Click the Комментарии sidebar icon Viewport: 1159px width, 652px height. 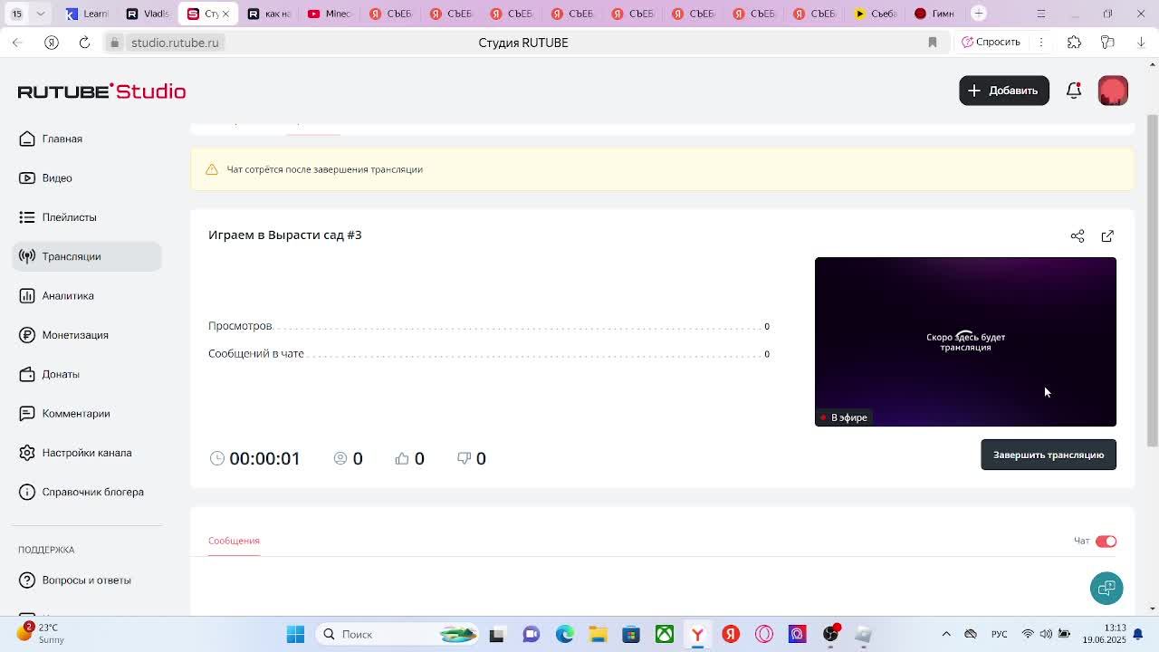coord(27,413)
